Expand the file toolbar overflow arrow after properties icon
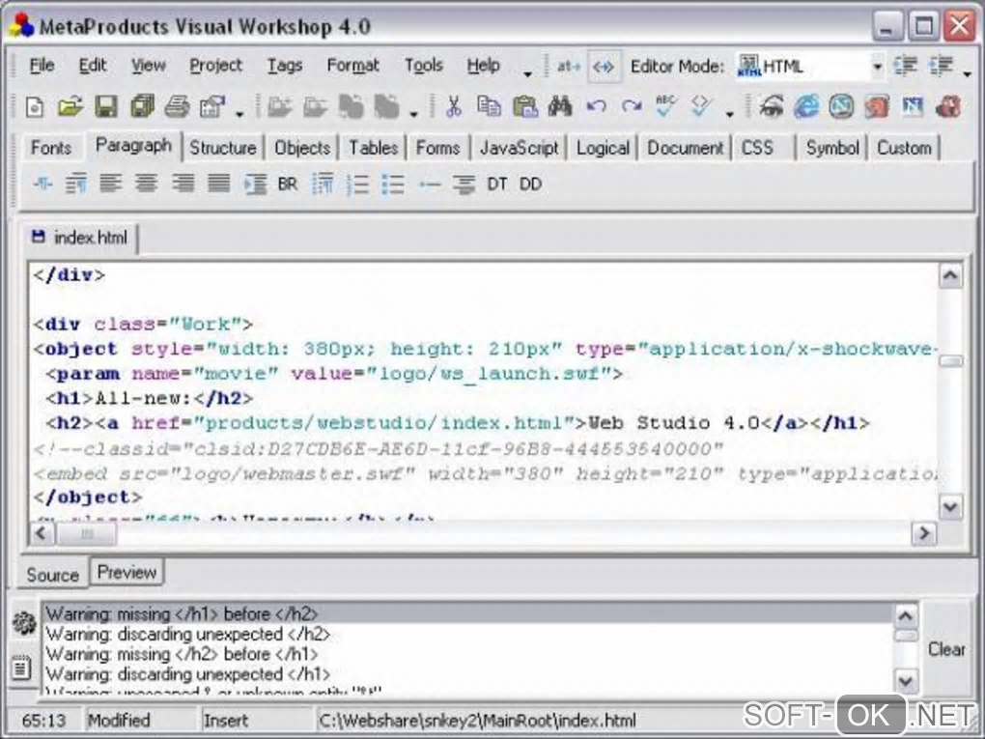This screenshot has height=739, width=985. tap(239, 114)
